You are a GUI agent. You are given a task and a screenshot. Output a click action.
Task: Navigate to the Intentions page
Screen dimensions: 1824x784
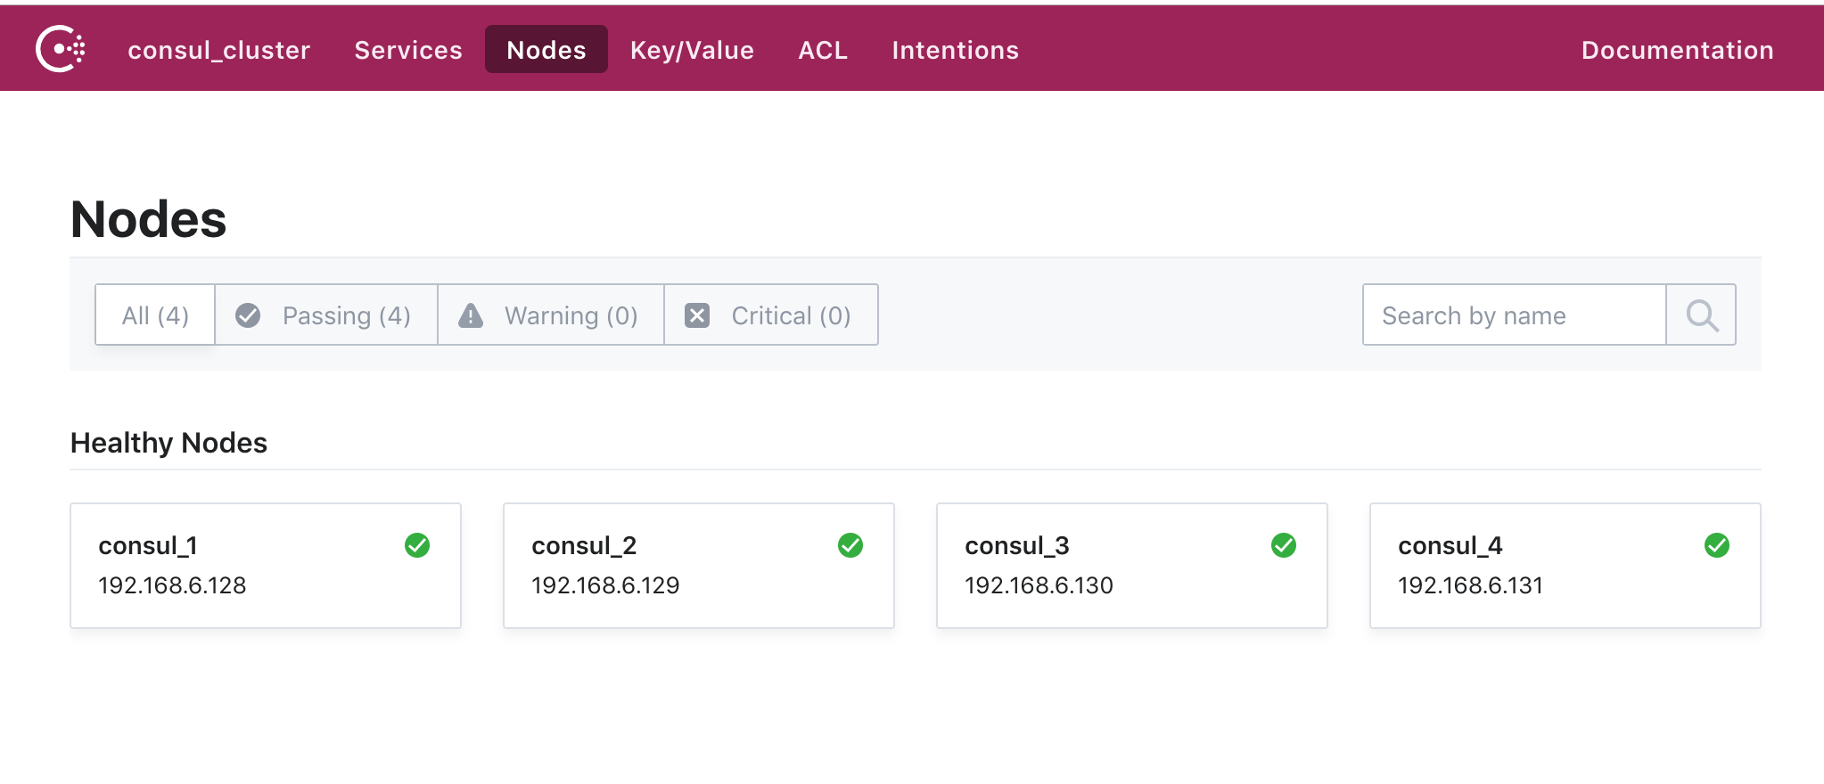pyautogui.click(x=955, y=49)
